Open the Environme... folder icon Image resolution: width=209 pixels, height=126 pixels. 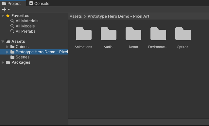pos(158,34)
